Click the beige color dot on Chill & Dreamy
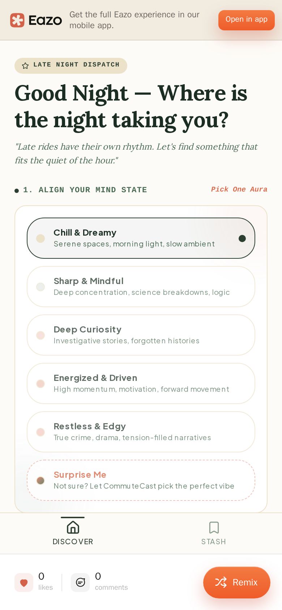282x610 pixels. pyautogui.click(x=40, y=238)
